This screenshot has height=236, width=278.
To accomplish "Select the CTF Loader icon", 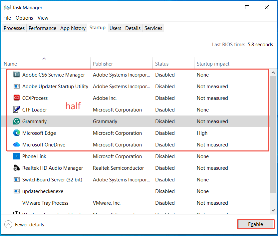I will pos(16,110).
